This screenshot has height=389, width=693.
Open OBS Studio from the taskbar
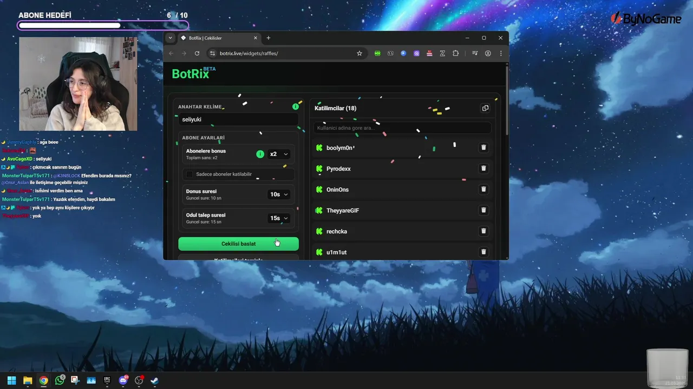(139, 380)
